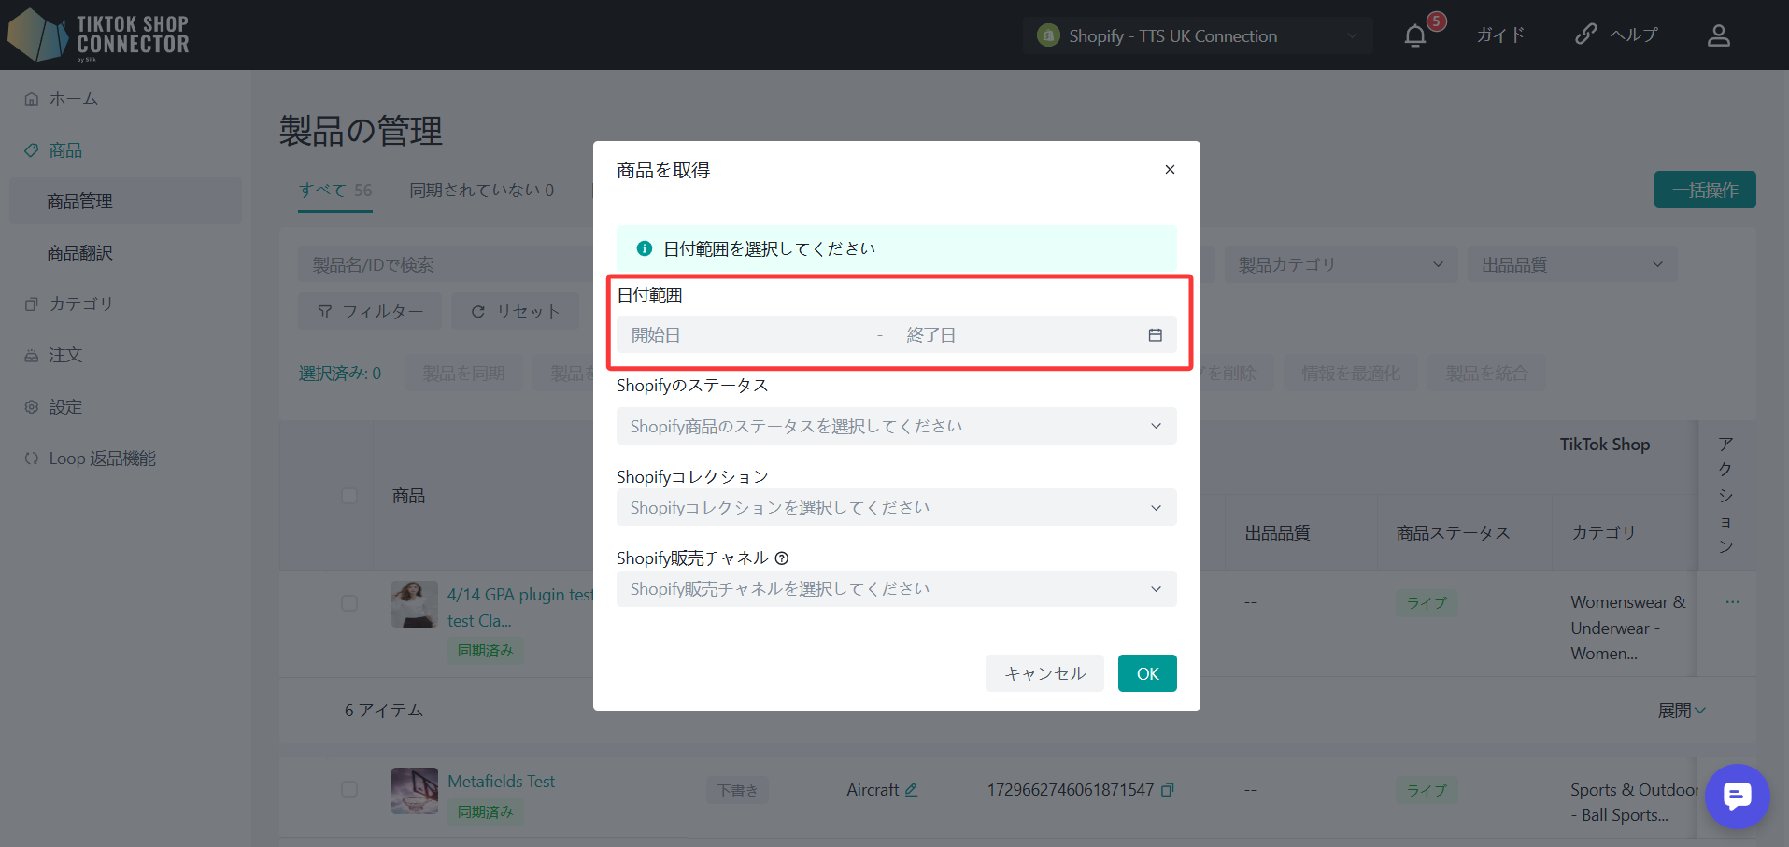
Task: Open the Shopify販売チャネル selector
Action: 895,589
